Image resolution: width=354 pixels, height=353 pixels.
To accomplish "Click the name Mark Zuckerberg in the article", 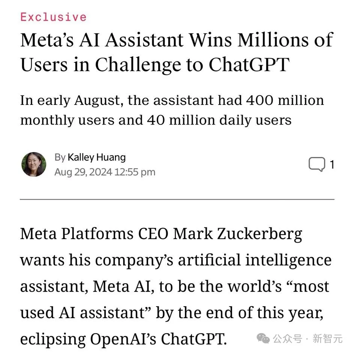I will 238,234.
